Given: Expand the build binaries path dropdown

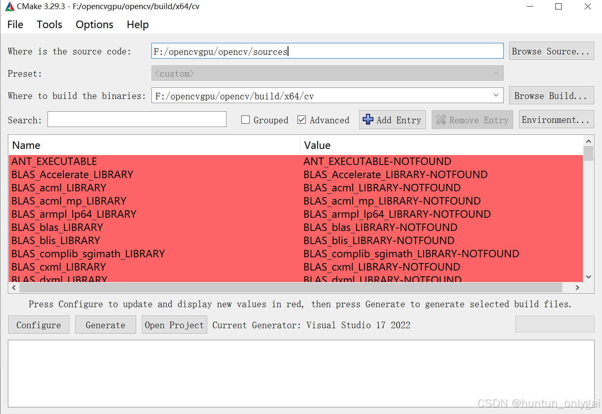Looking at the screenshot, I should 496,96.
